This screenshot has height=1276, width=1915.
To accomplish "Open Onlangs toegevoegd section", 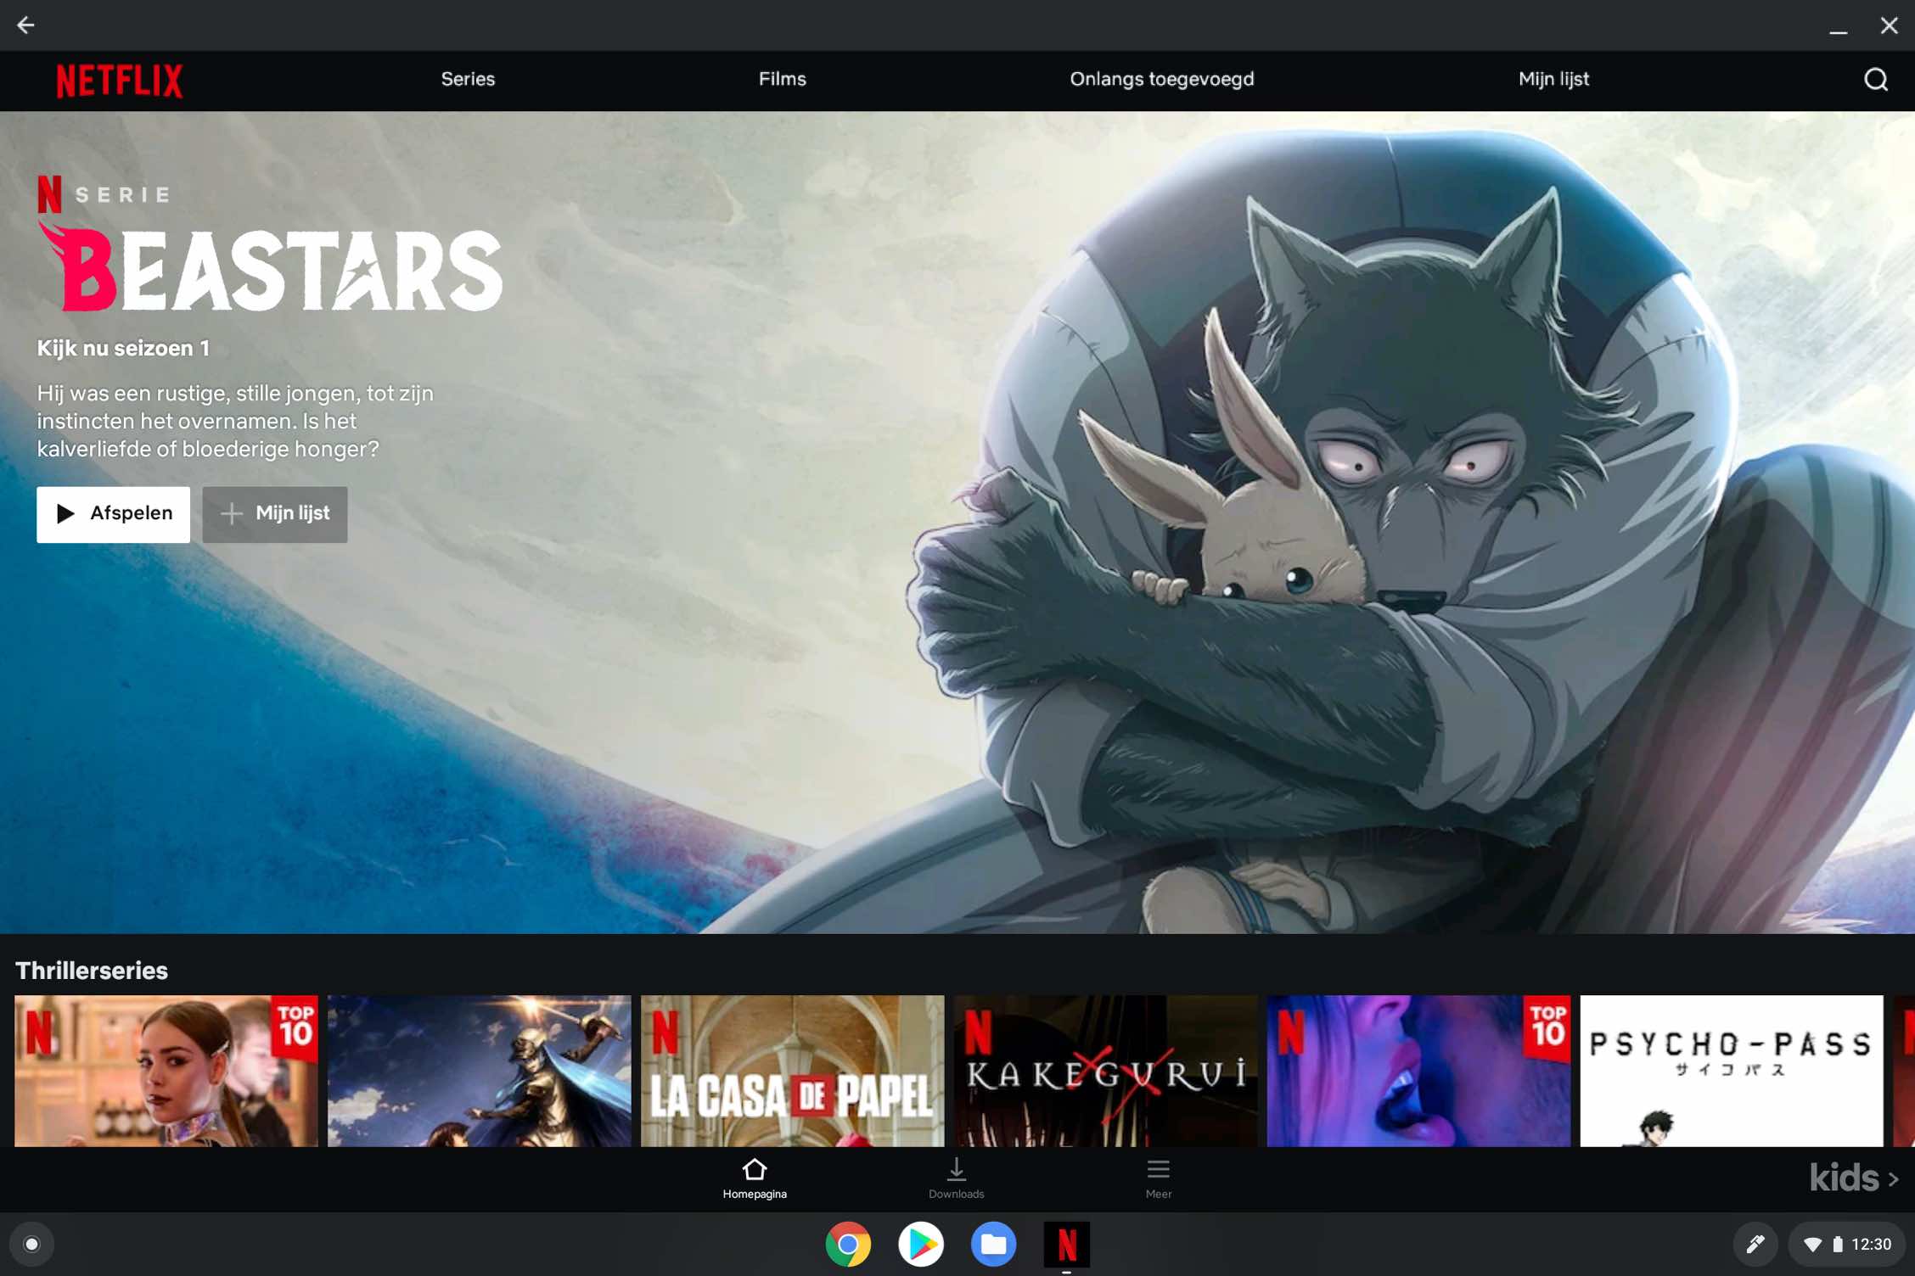I will (x=1161, y=79).
